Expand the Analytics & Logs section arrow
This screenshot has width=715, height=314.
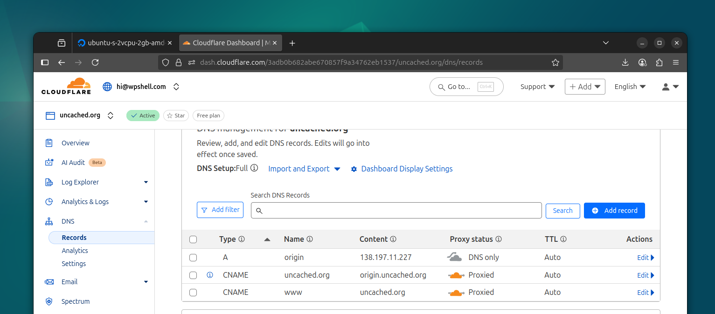click(x=146, y=202)
